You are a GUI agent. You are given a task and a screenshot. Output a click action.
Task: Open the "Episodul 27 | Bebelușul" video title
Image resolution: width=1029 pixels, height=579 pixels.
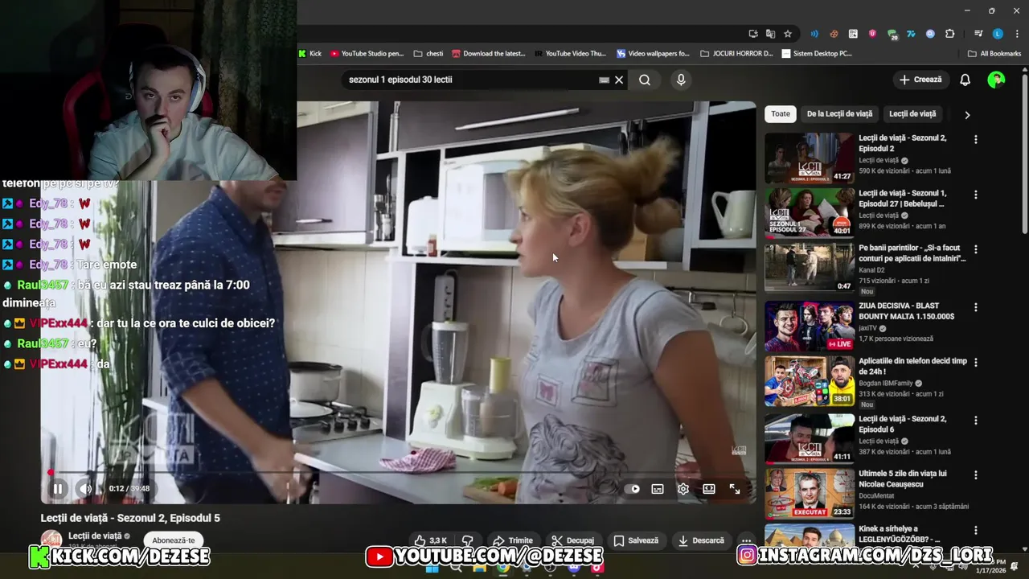(902, 199)
